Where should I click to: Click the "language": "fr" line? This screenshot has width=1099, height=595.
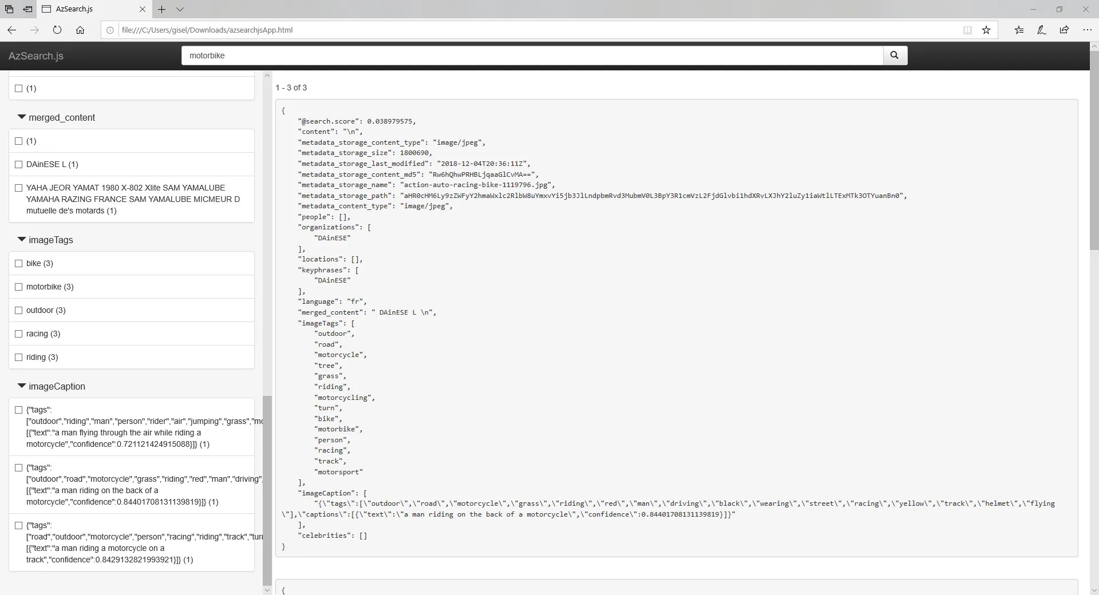(x=332, y=302)
